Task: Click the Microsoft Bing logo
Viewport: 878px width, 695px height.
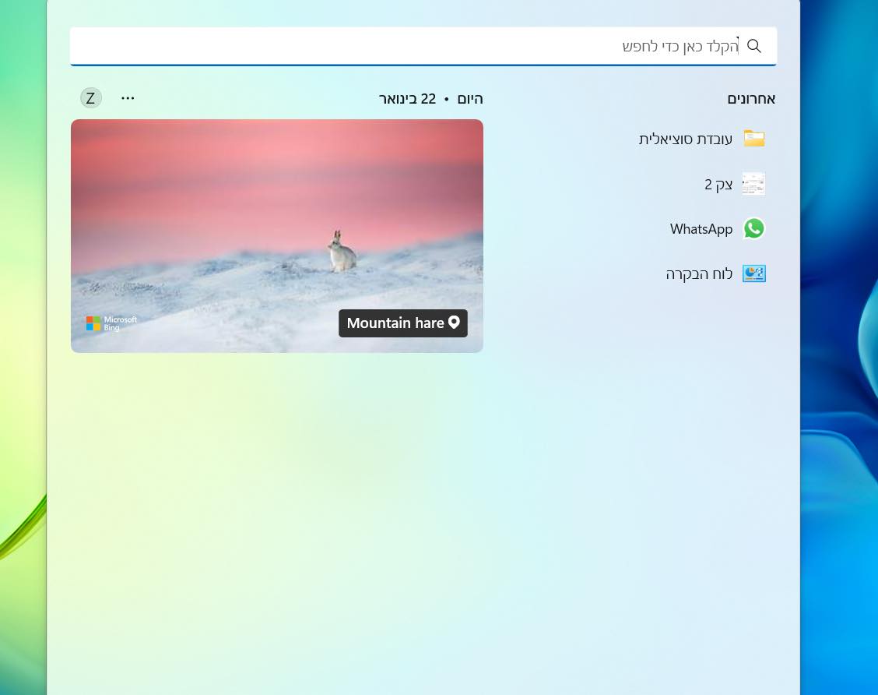Action: click(x=111, y=323)
